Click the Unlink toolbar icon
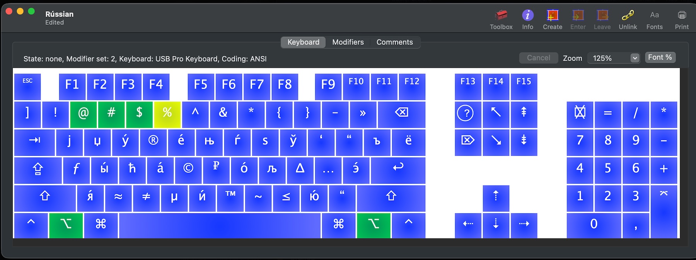Screen dimensions: 696x260 (x=628, y=15)
